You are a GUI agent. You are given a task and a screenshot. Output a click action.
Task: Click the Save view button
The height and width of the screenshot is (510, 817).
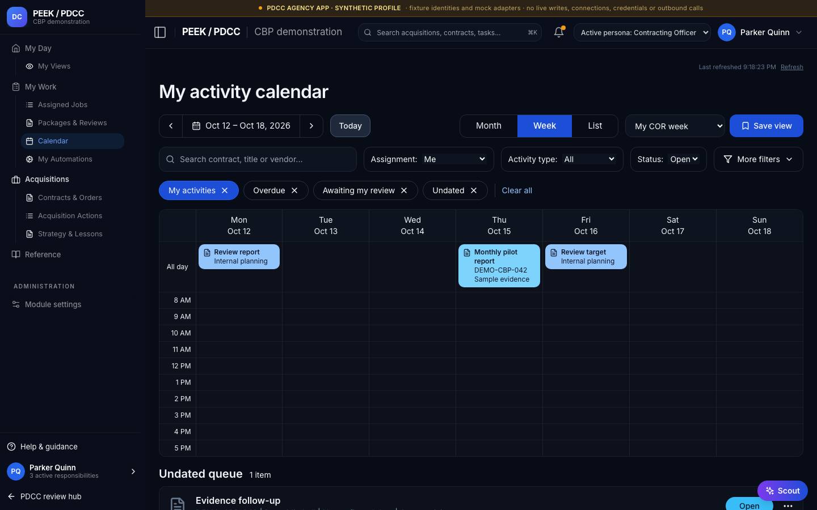click(x=766, y=126)
